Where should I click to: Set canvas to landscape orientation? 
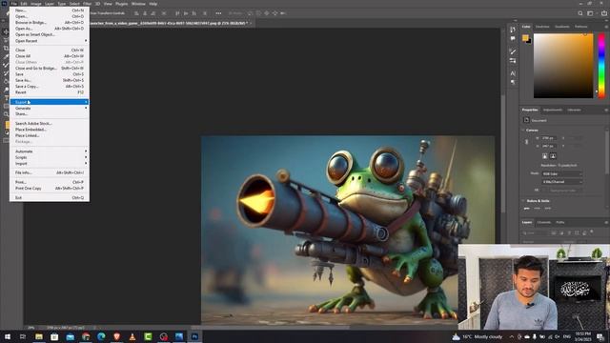point(553,156)
